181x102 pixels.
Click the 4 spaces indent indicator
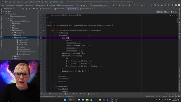164,96
